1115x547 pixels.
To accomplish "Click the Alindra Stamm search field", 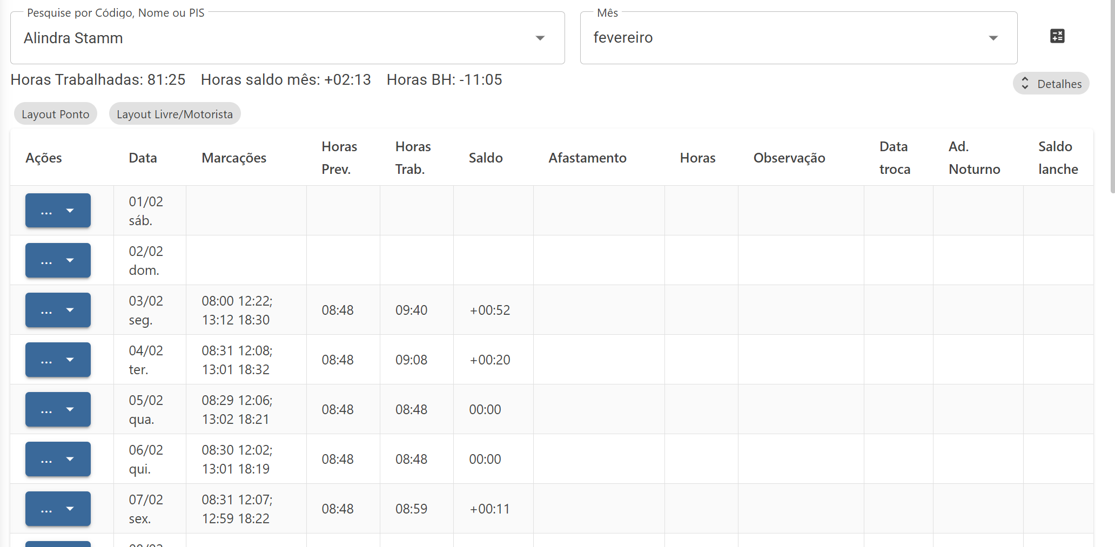I will [287, 38].
